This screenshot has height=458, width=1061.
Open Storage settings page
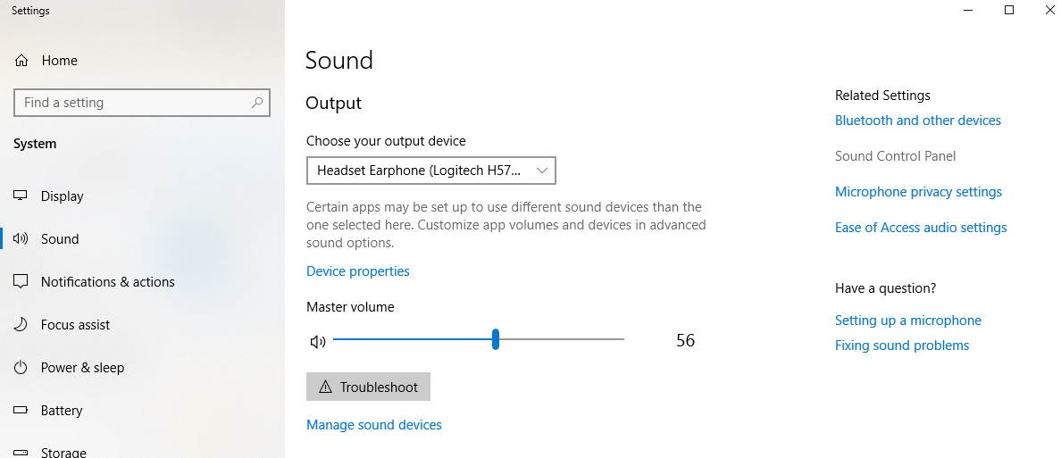pos(63,452)
